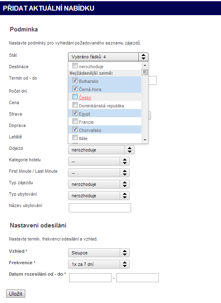Click arrow icon on Kategorie hotelu select
The width and height of the screenshot is (221, 303).
pyautogui.click(x=125, y=161)
